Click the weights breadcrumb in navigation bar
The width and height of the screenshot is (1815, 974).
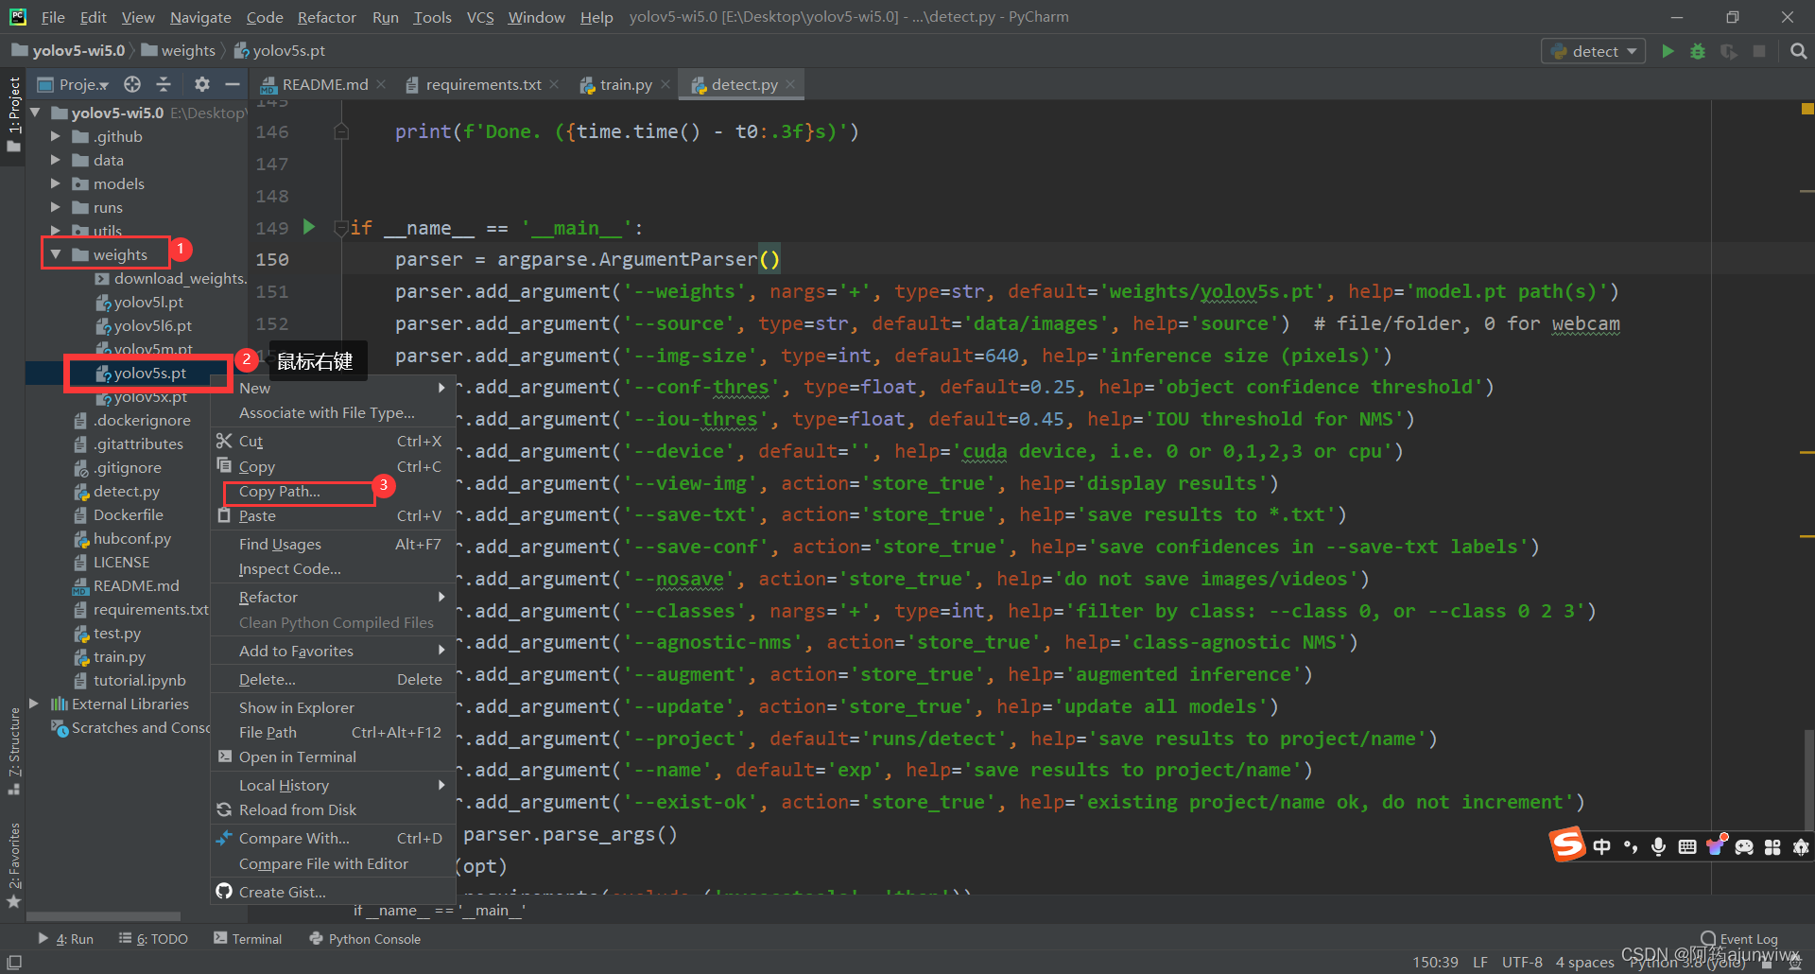pyautogui.click(x=179, y=50)
